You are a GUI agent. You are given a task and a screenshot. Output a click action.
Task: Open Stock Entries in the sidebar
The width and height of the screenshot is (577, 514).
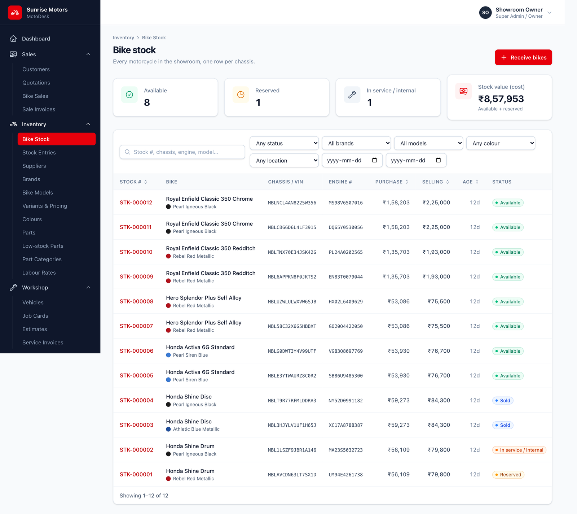(x=39, y=153)
